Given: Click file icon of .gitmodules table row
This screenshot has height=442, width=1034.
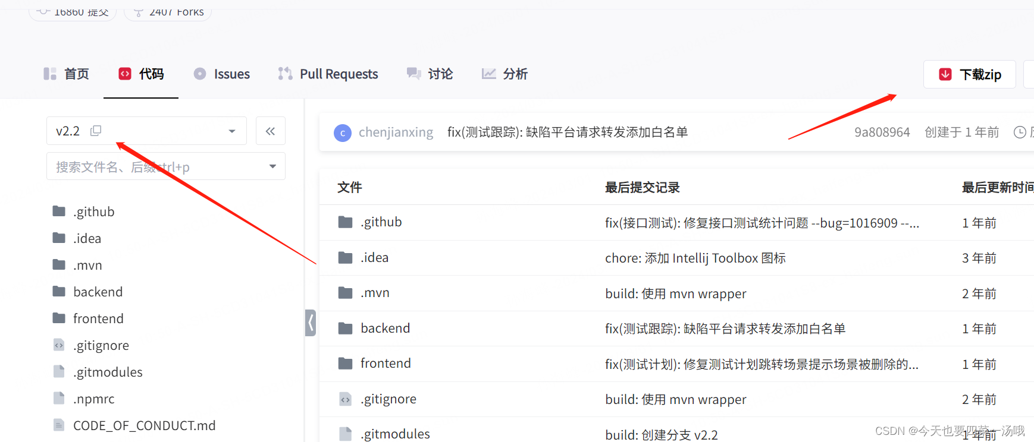Looking at the screenshot, I should pyautogui.click(x=345, y=434).
